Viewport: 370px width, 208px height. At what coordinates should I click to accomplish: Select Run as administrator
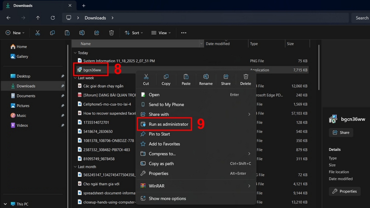(x=168, y=124)
